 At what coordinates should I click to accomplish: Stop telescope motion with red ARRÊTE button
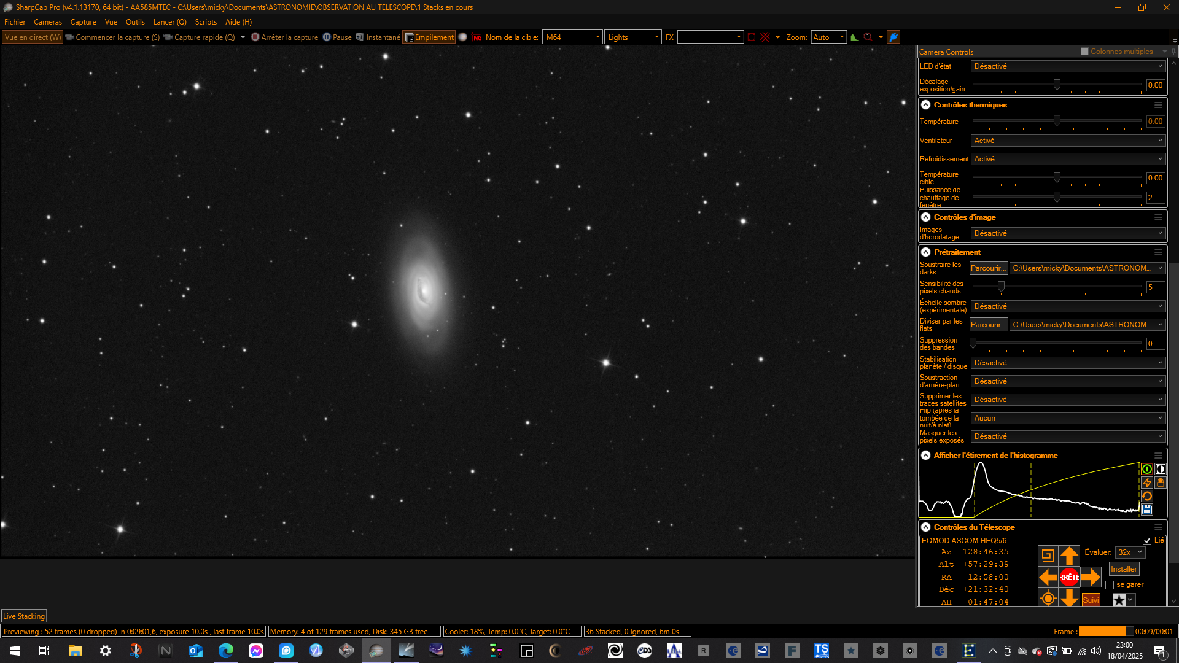[1069, 577]
